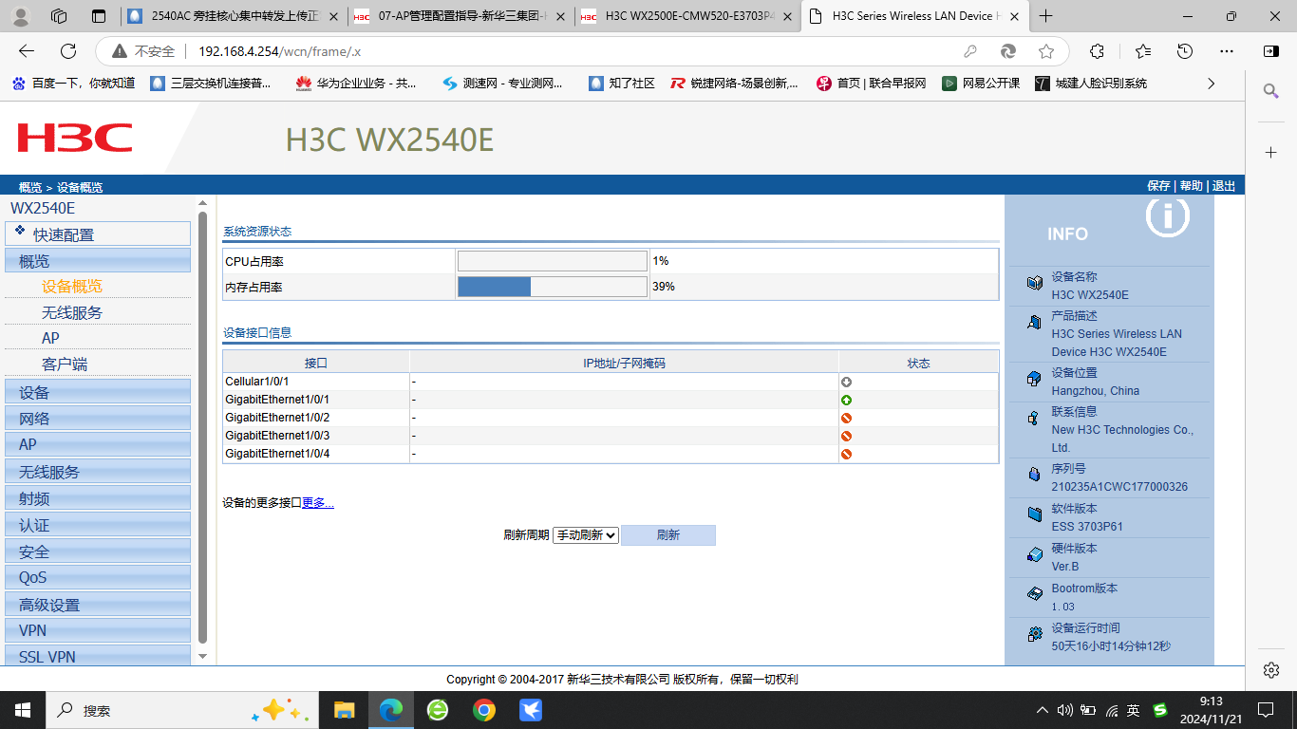Click the large INFO circle icon

1167,217
